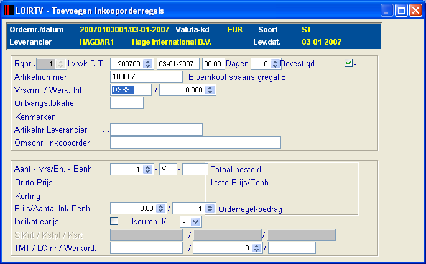
Task: Click the Lev.dat. value 03-01-2007
Action: click(x=322, y=42)
